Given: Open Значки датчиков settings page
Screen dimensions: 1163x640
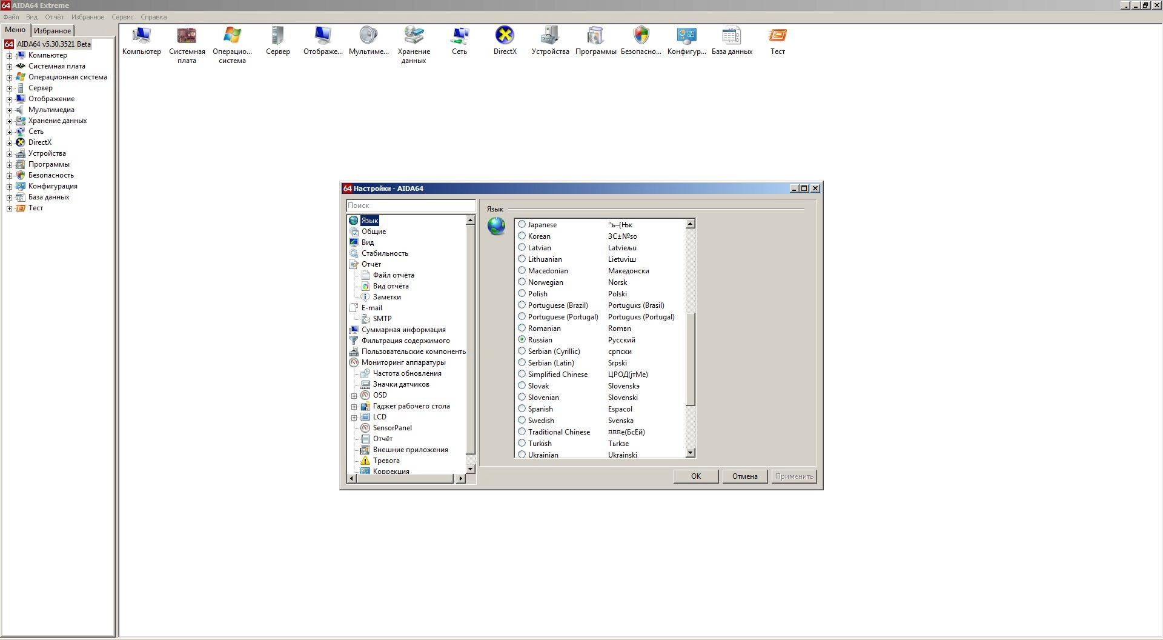Looking at the screenshot, I should point(401,384).
